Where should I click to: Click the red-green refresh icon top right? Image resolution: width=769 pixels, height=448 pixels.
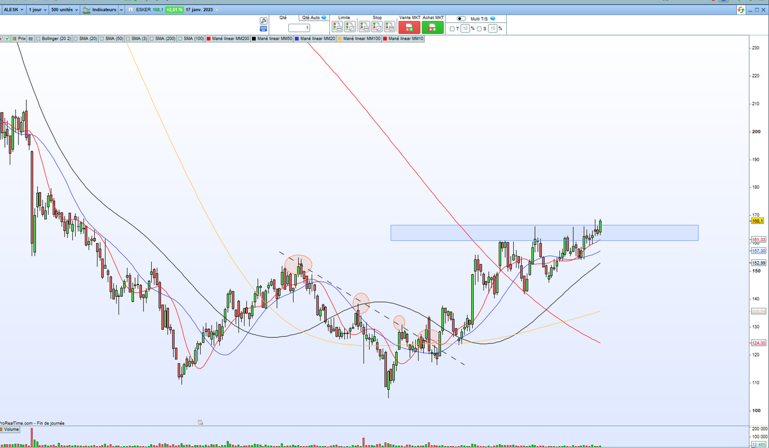coord(742,10)
